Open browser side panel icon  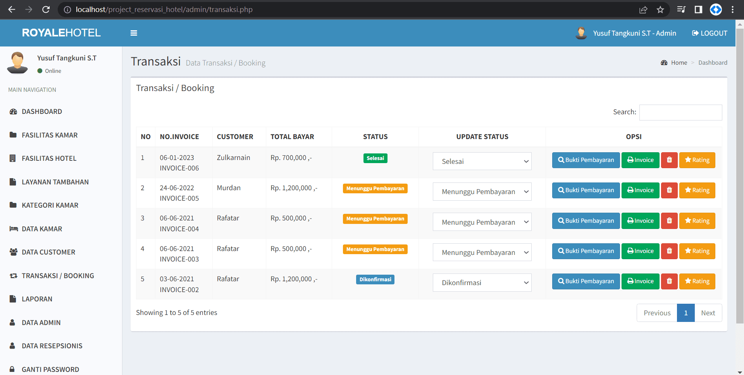[698, 10]
